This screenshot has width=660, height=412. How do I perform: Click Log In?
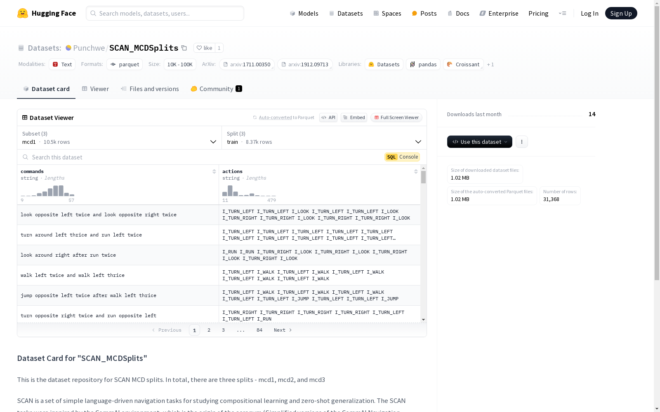pyautogui.click(x=589, y=13)
